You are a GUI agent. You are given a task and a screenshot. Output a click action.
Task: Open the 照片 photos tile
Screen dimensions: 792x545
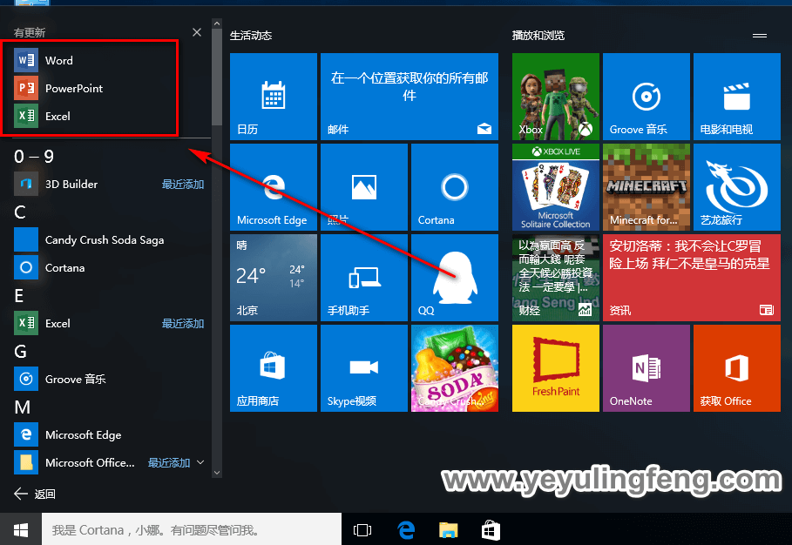point(363,186)
